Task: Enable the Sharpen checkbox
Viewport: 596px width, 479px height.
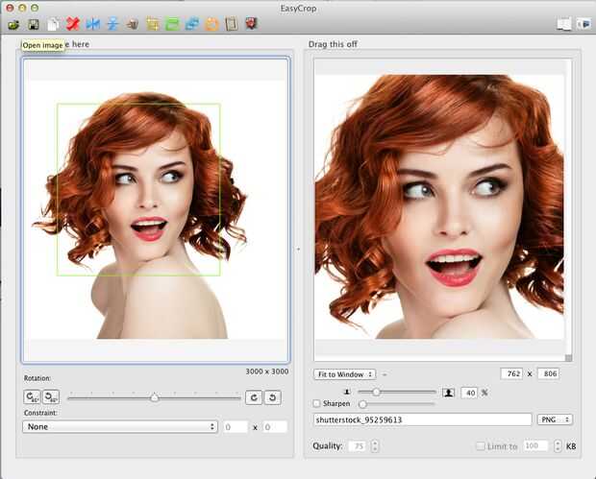Action: tap(318, 404)
